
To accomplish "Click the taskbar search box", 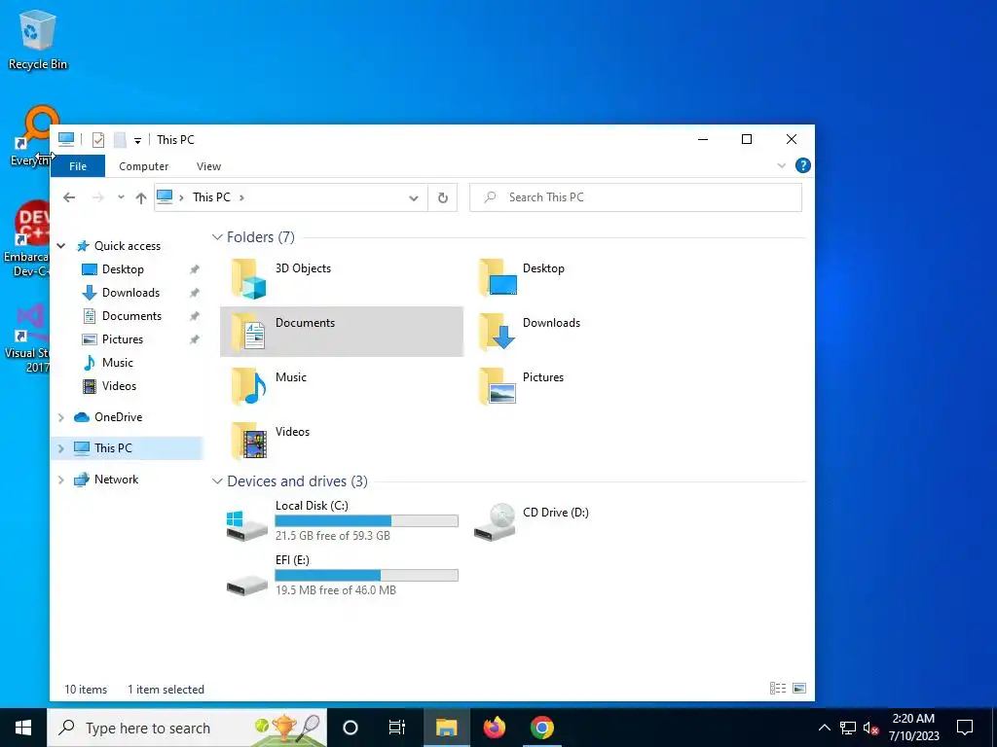I will point(187,728).
